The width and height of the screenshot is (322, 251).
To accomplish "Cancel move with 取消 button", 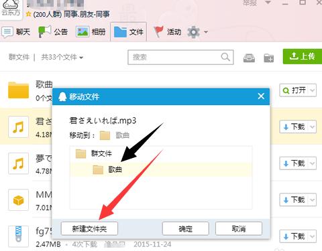I will tap(239, 229).
